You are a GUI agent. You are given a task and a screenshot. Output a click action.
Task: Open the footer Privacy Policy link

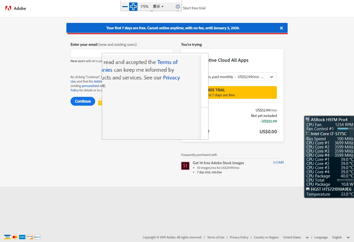(239, 237)
